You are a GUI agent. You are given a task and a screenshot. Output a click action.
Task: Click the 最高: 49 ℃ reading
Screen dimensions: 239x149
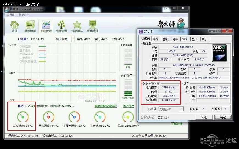[x=84, y=39]
